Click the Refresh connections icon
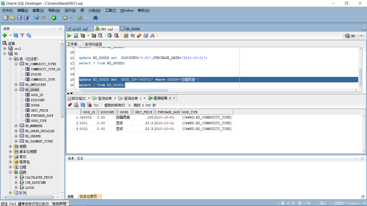 point(16,35)
